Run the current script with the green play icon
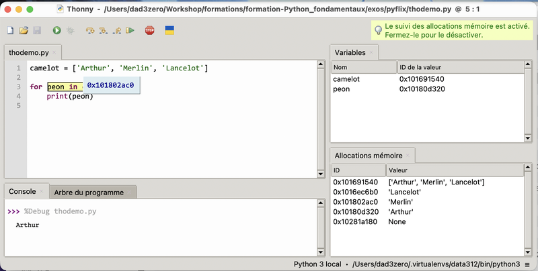The image size is (538, 271). coord(56,30)
